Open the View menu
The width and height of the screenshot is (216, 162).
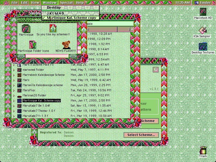click(x=35, y=3)
